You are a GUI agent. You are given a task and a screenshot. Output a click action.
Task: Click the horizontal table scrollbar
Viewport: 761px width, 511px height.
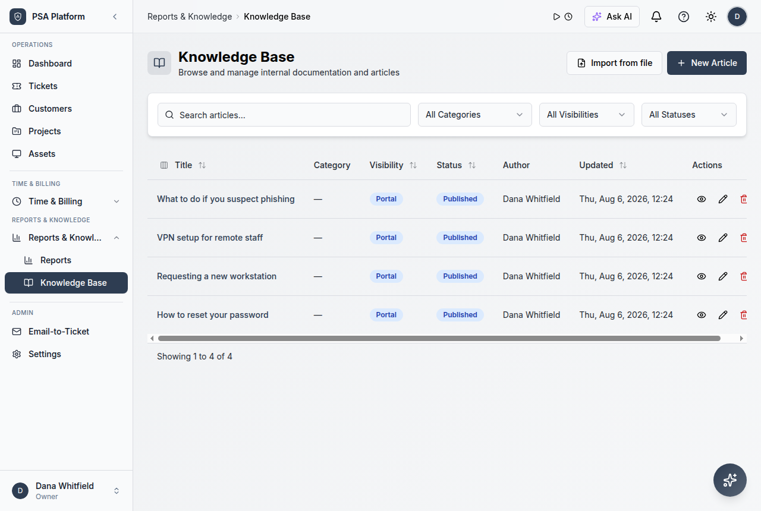click(439, 338)
